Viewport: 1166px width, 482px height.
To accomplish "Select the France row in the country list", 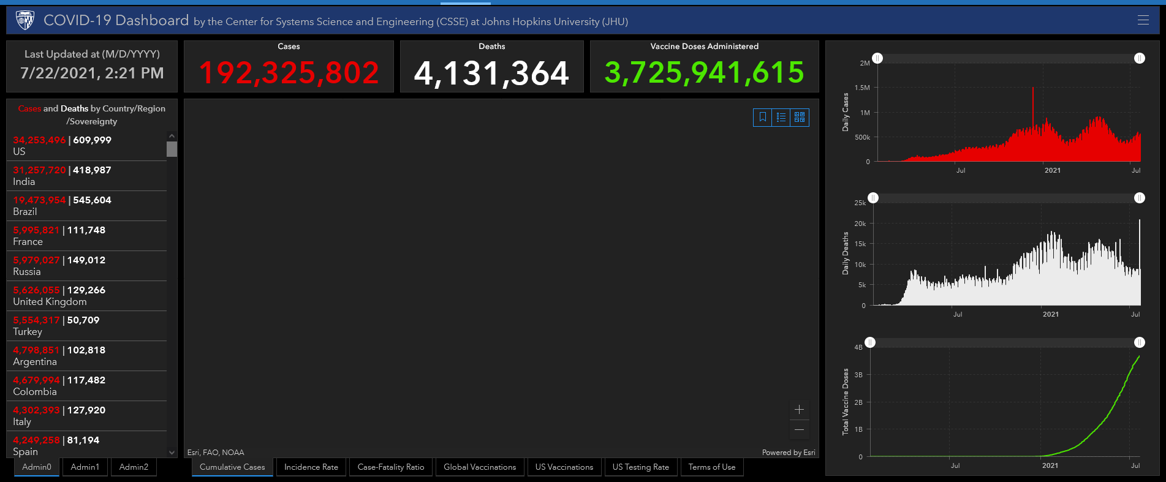I will click(86, 236).
